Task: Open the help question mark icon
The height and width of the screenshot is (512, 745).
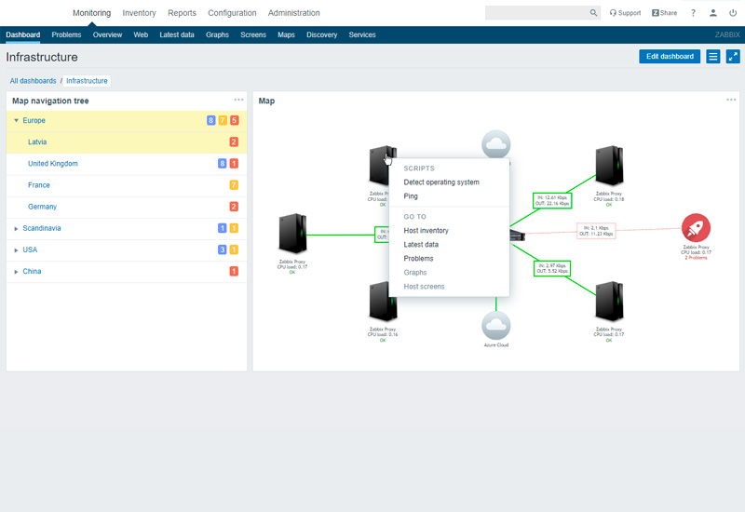Action: [693, 13]
